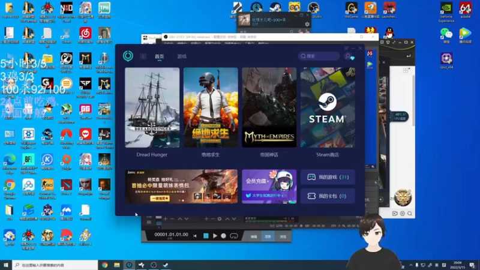The width and height of the screenshot is (480, 270).
Task: Open Steam from the taskbar
Action: point(166,265)
